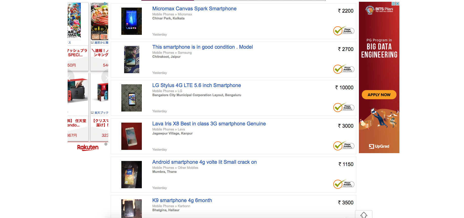Click phone verified badge on Micromax listing
This screenshot has width=464, height=218.
click(343, 31)
